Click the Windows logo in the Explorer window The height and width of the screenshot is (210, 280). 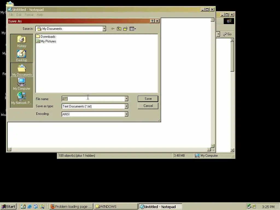(229, 21)
